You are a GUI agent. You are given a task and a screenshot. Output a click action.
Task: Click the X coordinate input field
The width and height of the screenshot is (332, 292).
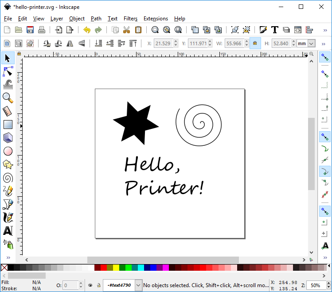tap(163, 43)
